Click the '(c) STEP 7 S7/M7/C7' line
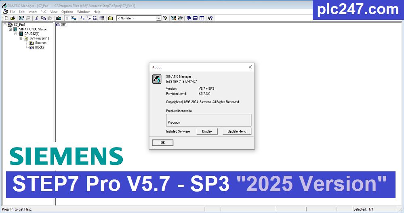404x213 pixels. point(181,82)
